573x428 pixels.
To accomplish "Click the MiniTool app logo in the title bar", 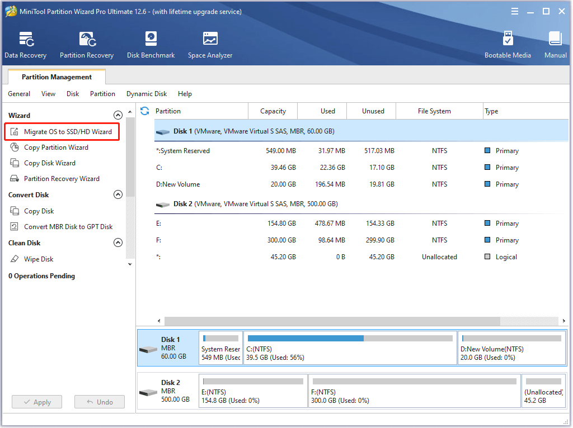I will pos(11,11).
